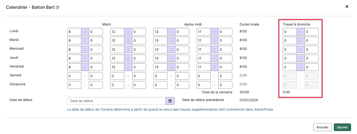Click the Samedi row label
This screenshot has width=357, height=134.
[16, 75]
